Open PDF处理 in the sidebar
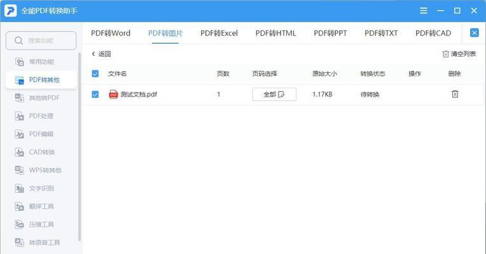Viewport: 486px width, 254px height. [x=41, y=116]
